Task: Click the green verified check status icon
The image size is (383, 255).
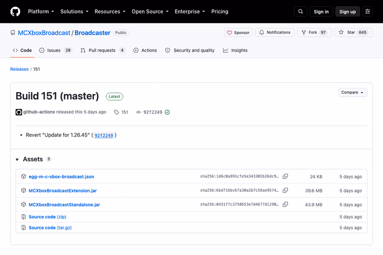Action: point(167,112)
